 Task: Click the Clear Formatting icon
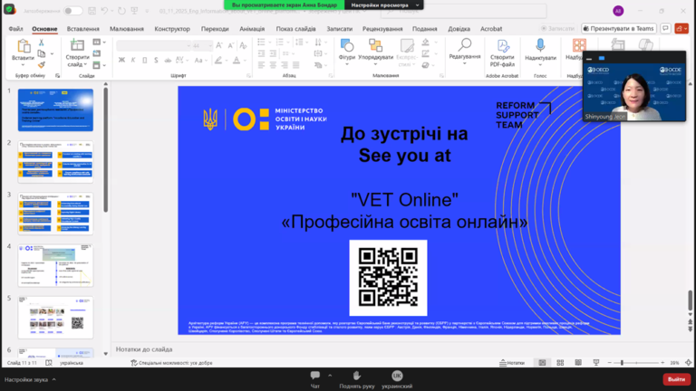click(x=243, y=45)
